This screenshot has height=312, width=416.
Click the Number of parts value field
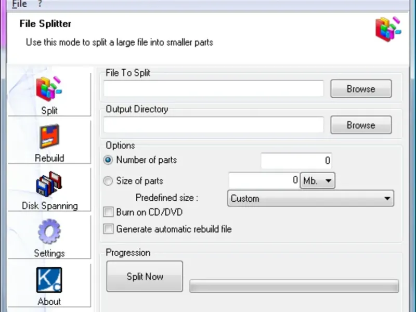296,161
